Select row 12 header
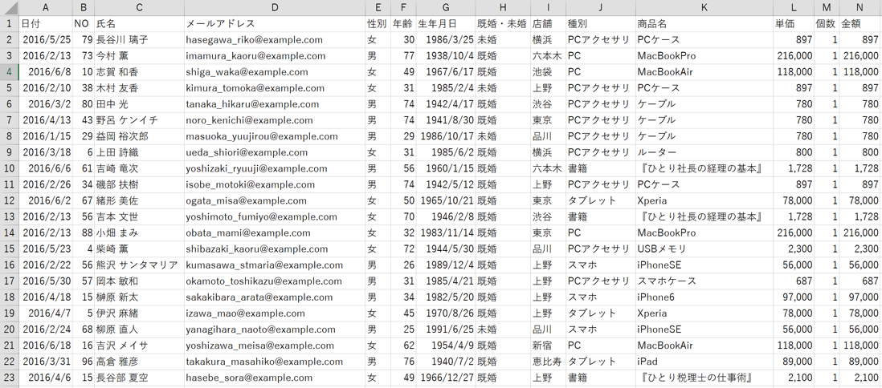The width and height of the screenshot is (882, 388). [10, 200]
